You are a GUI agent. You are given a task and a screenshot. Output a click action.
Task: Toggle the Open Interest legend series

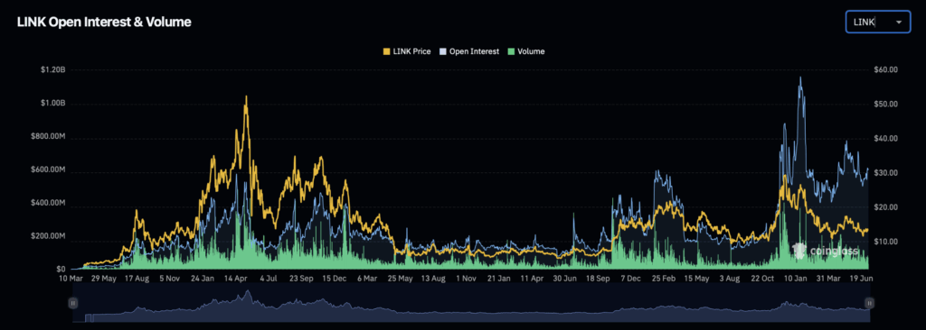469,51
